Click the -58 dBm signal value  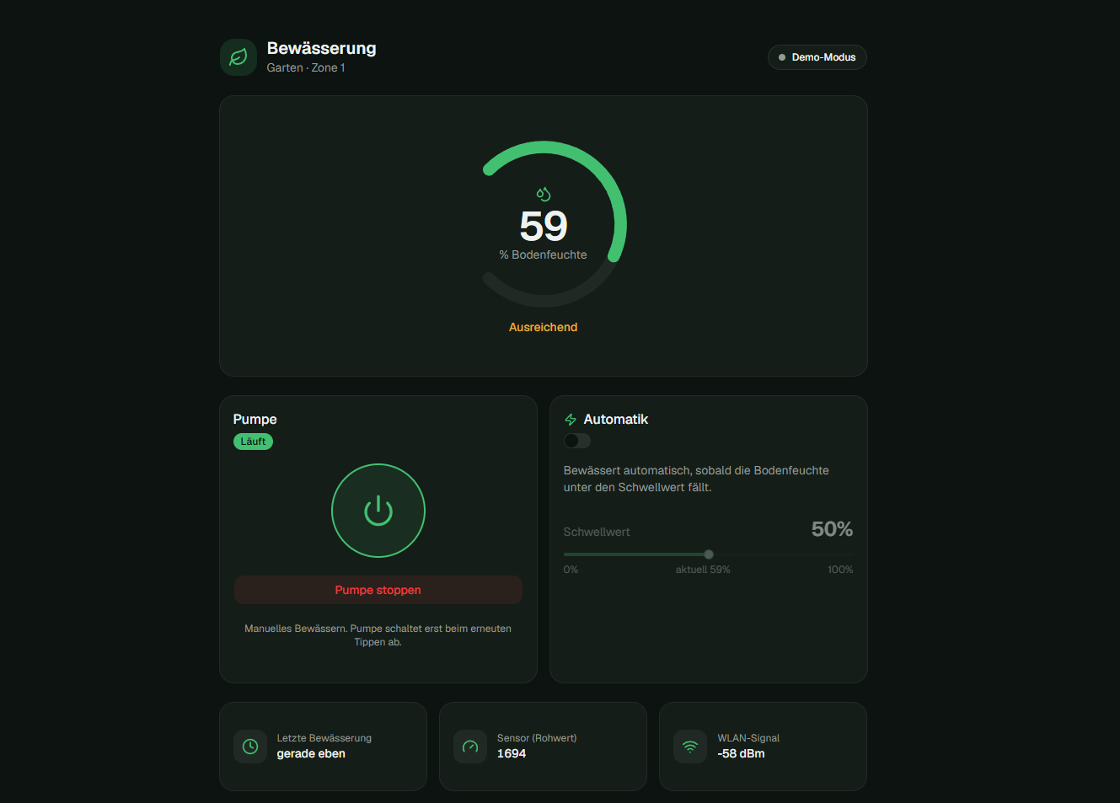coord(742,754)
